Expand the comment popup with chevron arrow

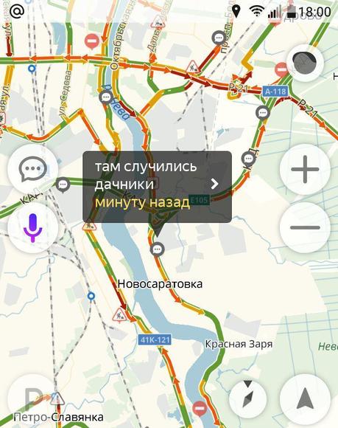(x=214, y=184)
